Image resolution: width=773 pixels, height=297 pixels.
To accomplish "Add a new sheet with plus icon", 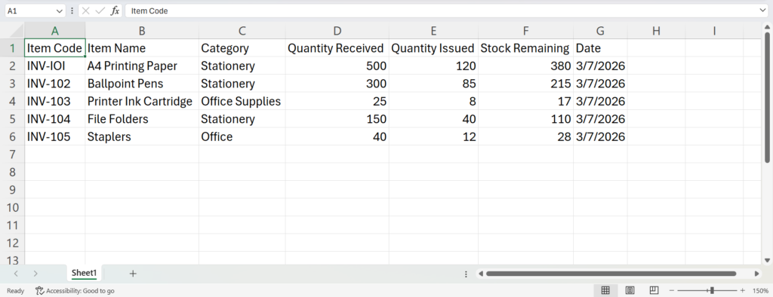I will [133, 274].
